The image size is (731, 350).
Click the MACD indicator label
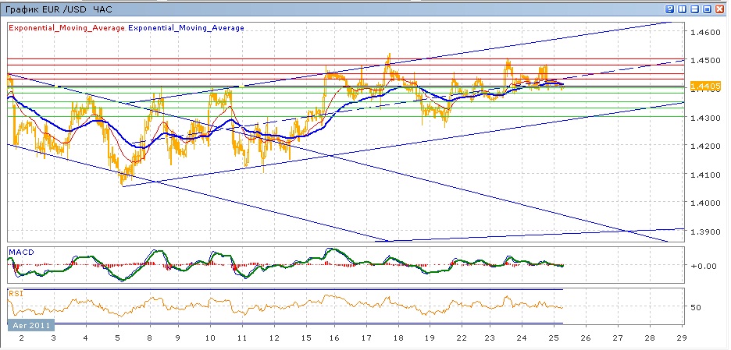pyautogui.click(x=20, y=251)
